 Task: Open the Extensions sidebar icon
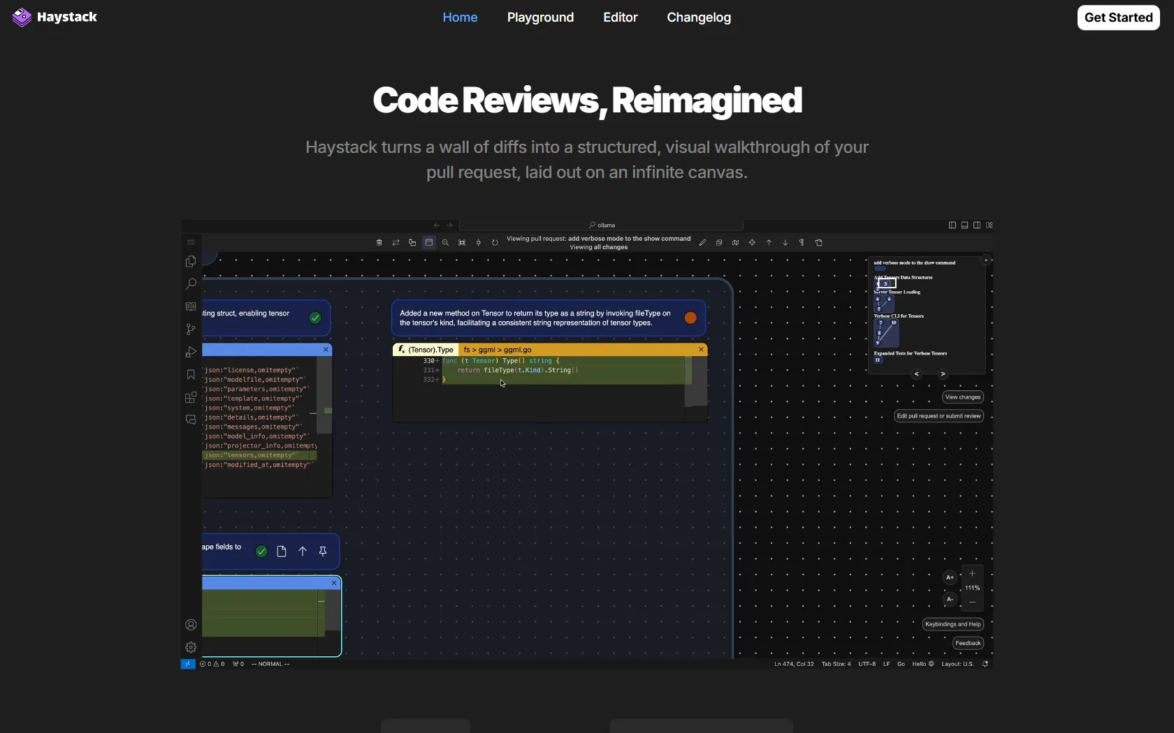[x=191, y=397]
